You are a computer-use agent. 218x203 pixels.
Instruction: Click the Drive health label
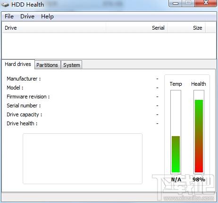tap(22, 123)
